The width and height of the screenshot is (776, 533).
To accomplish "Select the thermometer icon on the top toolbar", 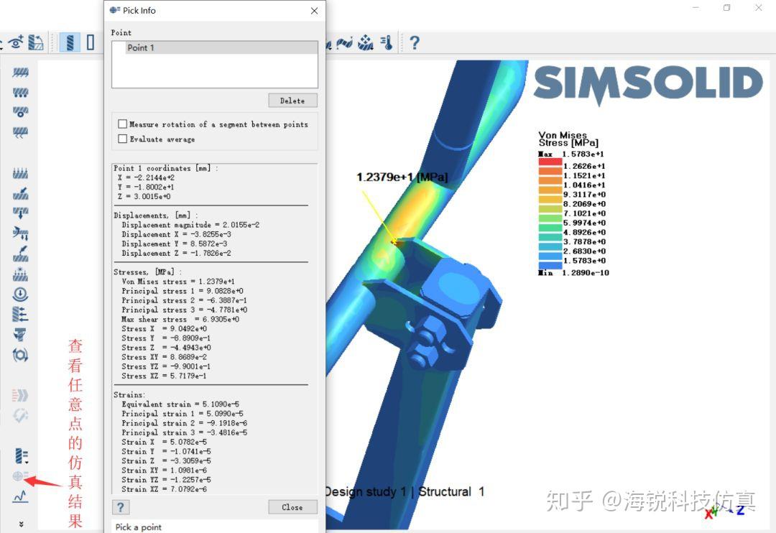I will pos(385,43).
